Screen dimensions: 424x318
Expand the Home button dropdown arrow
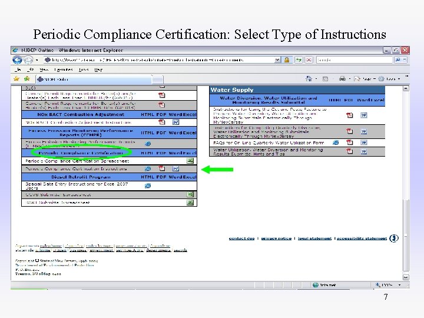point(316,79)
